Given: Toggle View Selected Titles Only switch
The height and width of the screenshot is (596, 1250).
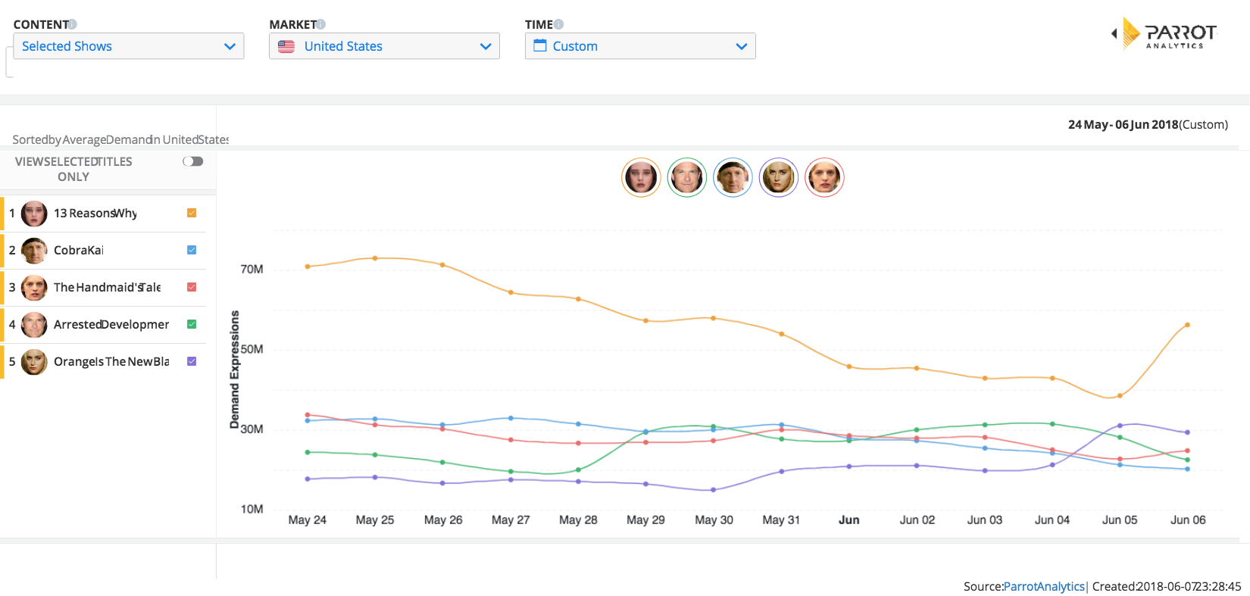Looking at the screenshot, I should (x=193, y=161).
